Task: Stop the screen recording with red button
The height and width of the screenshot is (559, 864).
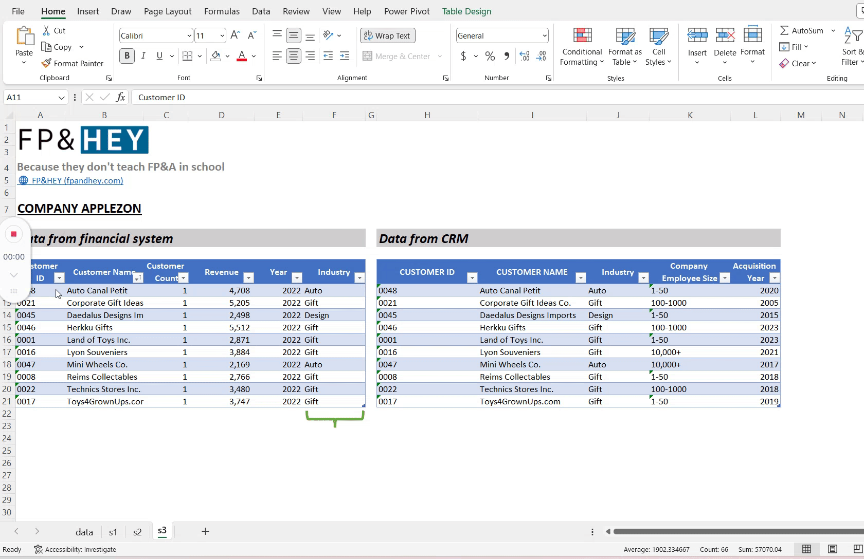Action: click(x=14, y=234)
